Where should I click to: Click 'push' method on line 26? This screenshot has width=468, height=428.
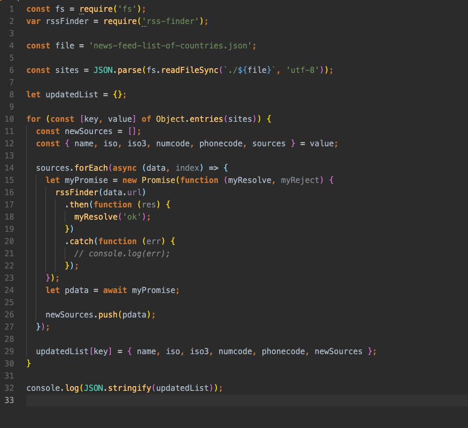coord(108,315)
